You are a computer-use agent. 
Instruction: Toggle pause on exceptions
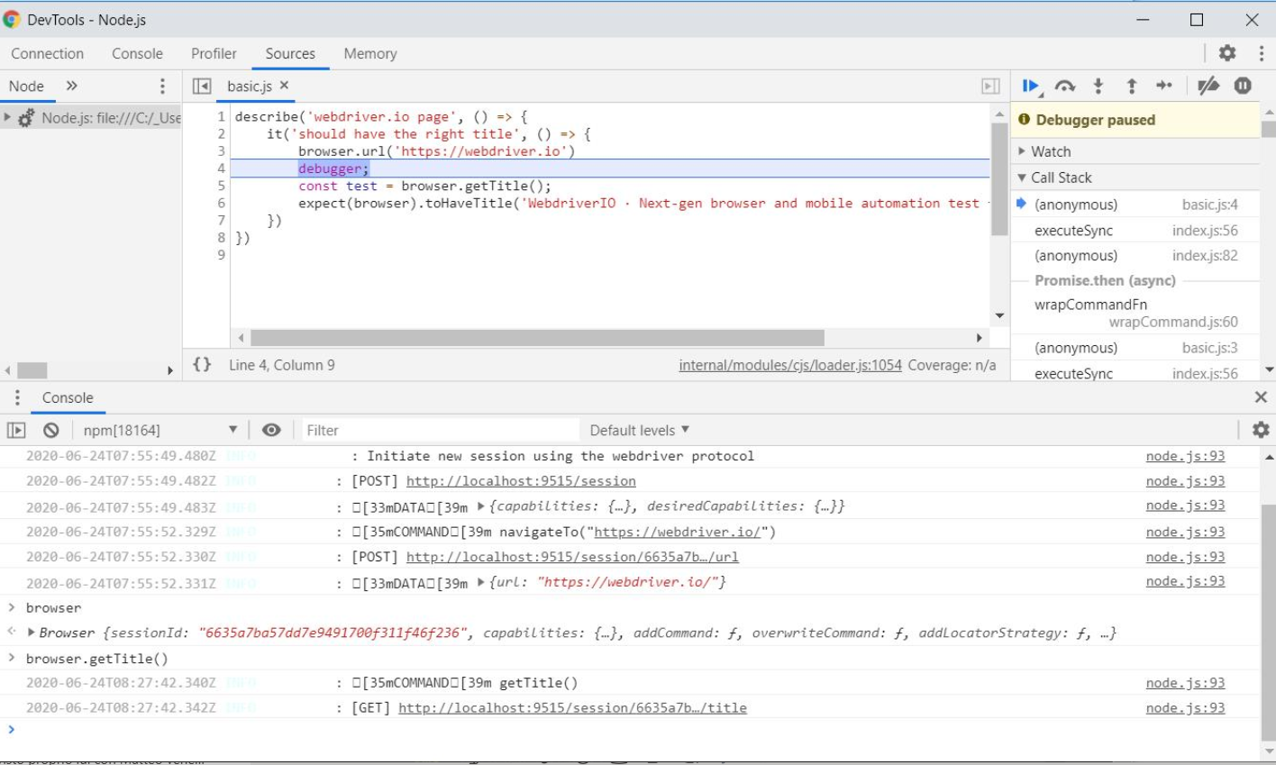1243,86
